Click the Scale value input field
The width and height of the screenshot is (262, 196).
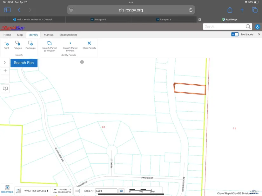tap(106, 191)
